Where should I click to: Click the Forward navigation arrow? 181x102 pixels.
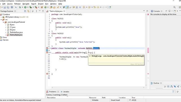point(104,7)
